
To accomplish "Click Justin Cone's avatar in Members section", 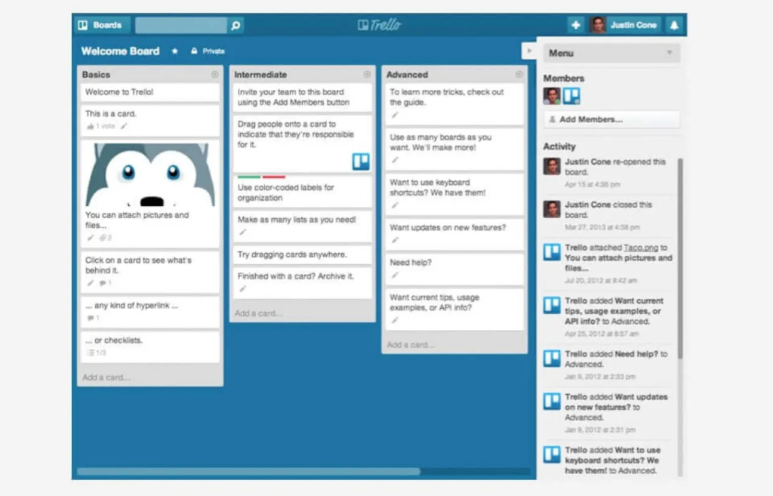I will click(x=552, y=96).
